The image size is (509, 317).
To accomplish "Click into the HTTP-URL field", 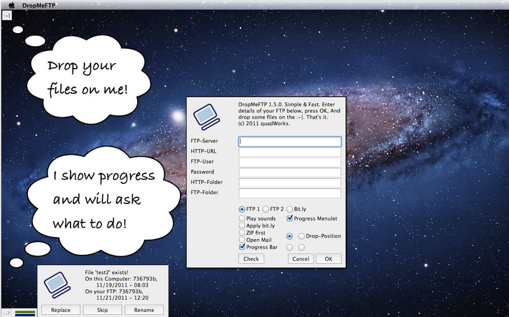I will coord(290,152).
